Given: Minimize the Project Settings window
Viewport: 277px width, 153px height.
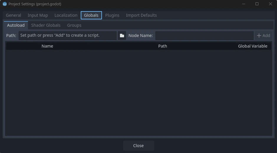Looking at the screenshot, I should coord(244,4).
